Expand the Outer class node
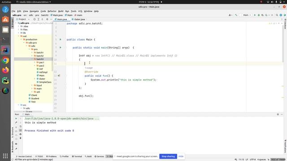287x161 pixels. click(x=35, y=79)
